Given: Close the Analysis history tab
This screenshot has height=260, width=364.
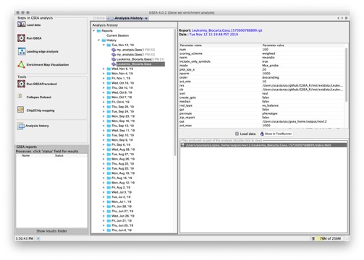Looking at the screenshot, I should (x=145, y=18).
